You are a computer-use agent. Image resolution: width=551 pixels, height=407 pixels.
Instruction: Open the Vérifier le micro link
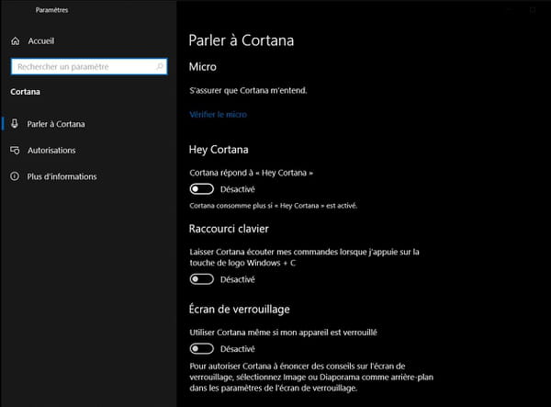(218, 114)
